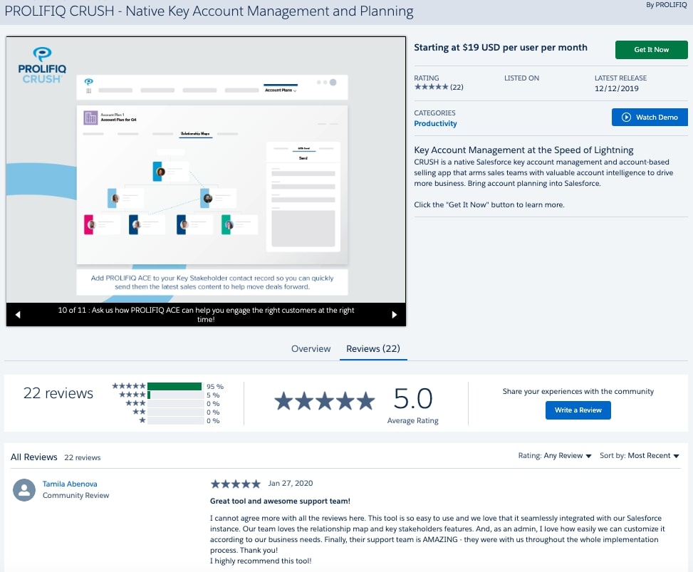
Task: Click the product screenshot preview image
Action: (206, 170)
